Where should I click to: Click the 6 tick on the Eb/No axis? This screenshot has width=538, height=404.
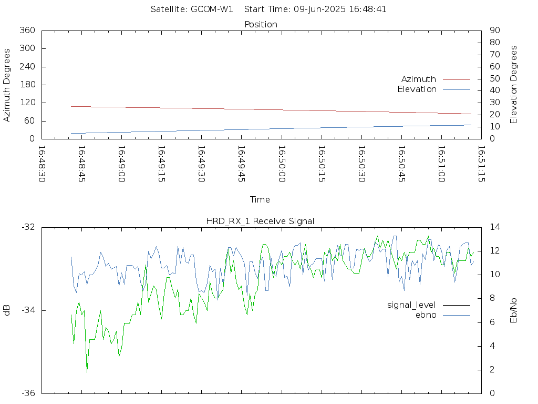tap(492, 322)
